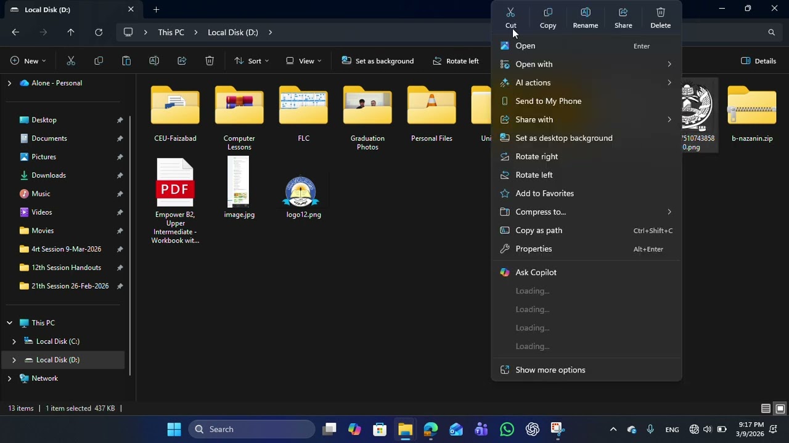Image resolution: width=789 pixels, height=443 pixels.
Task: Expand the Open with submenu
Action: click(x=586, y=64)
